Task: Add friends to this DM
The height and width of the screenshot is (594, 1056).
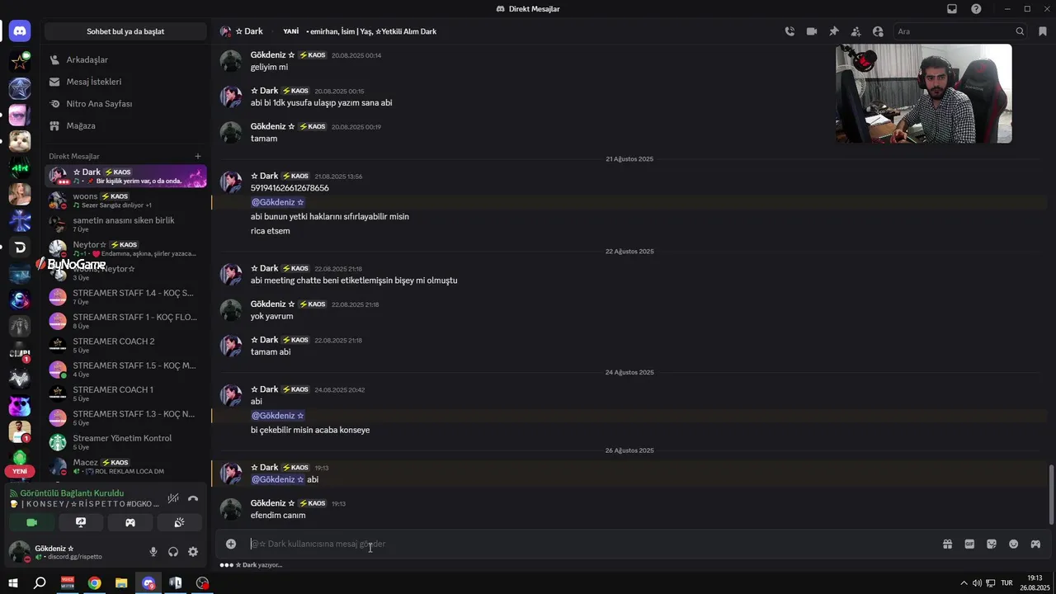Action: point(856,31)
